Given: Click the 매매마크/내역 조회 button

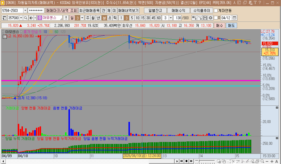Looking at the screenshot, I should pos(62,10).
